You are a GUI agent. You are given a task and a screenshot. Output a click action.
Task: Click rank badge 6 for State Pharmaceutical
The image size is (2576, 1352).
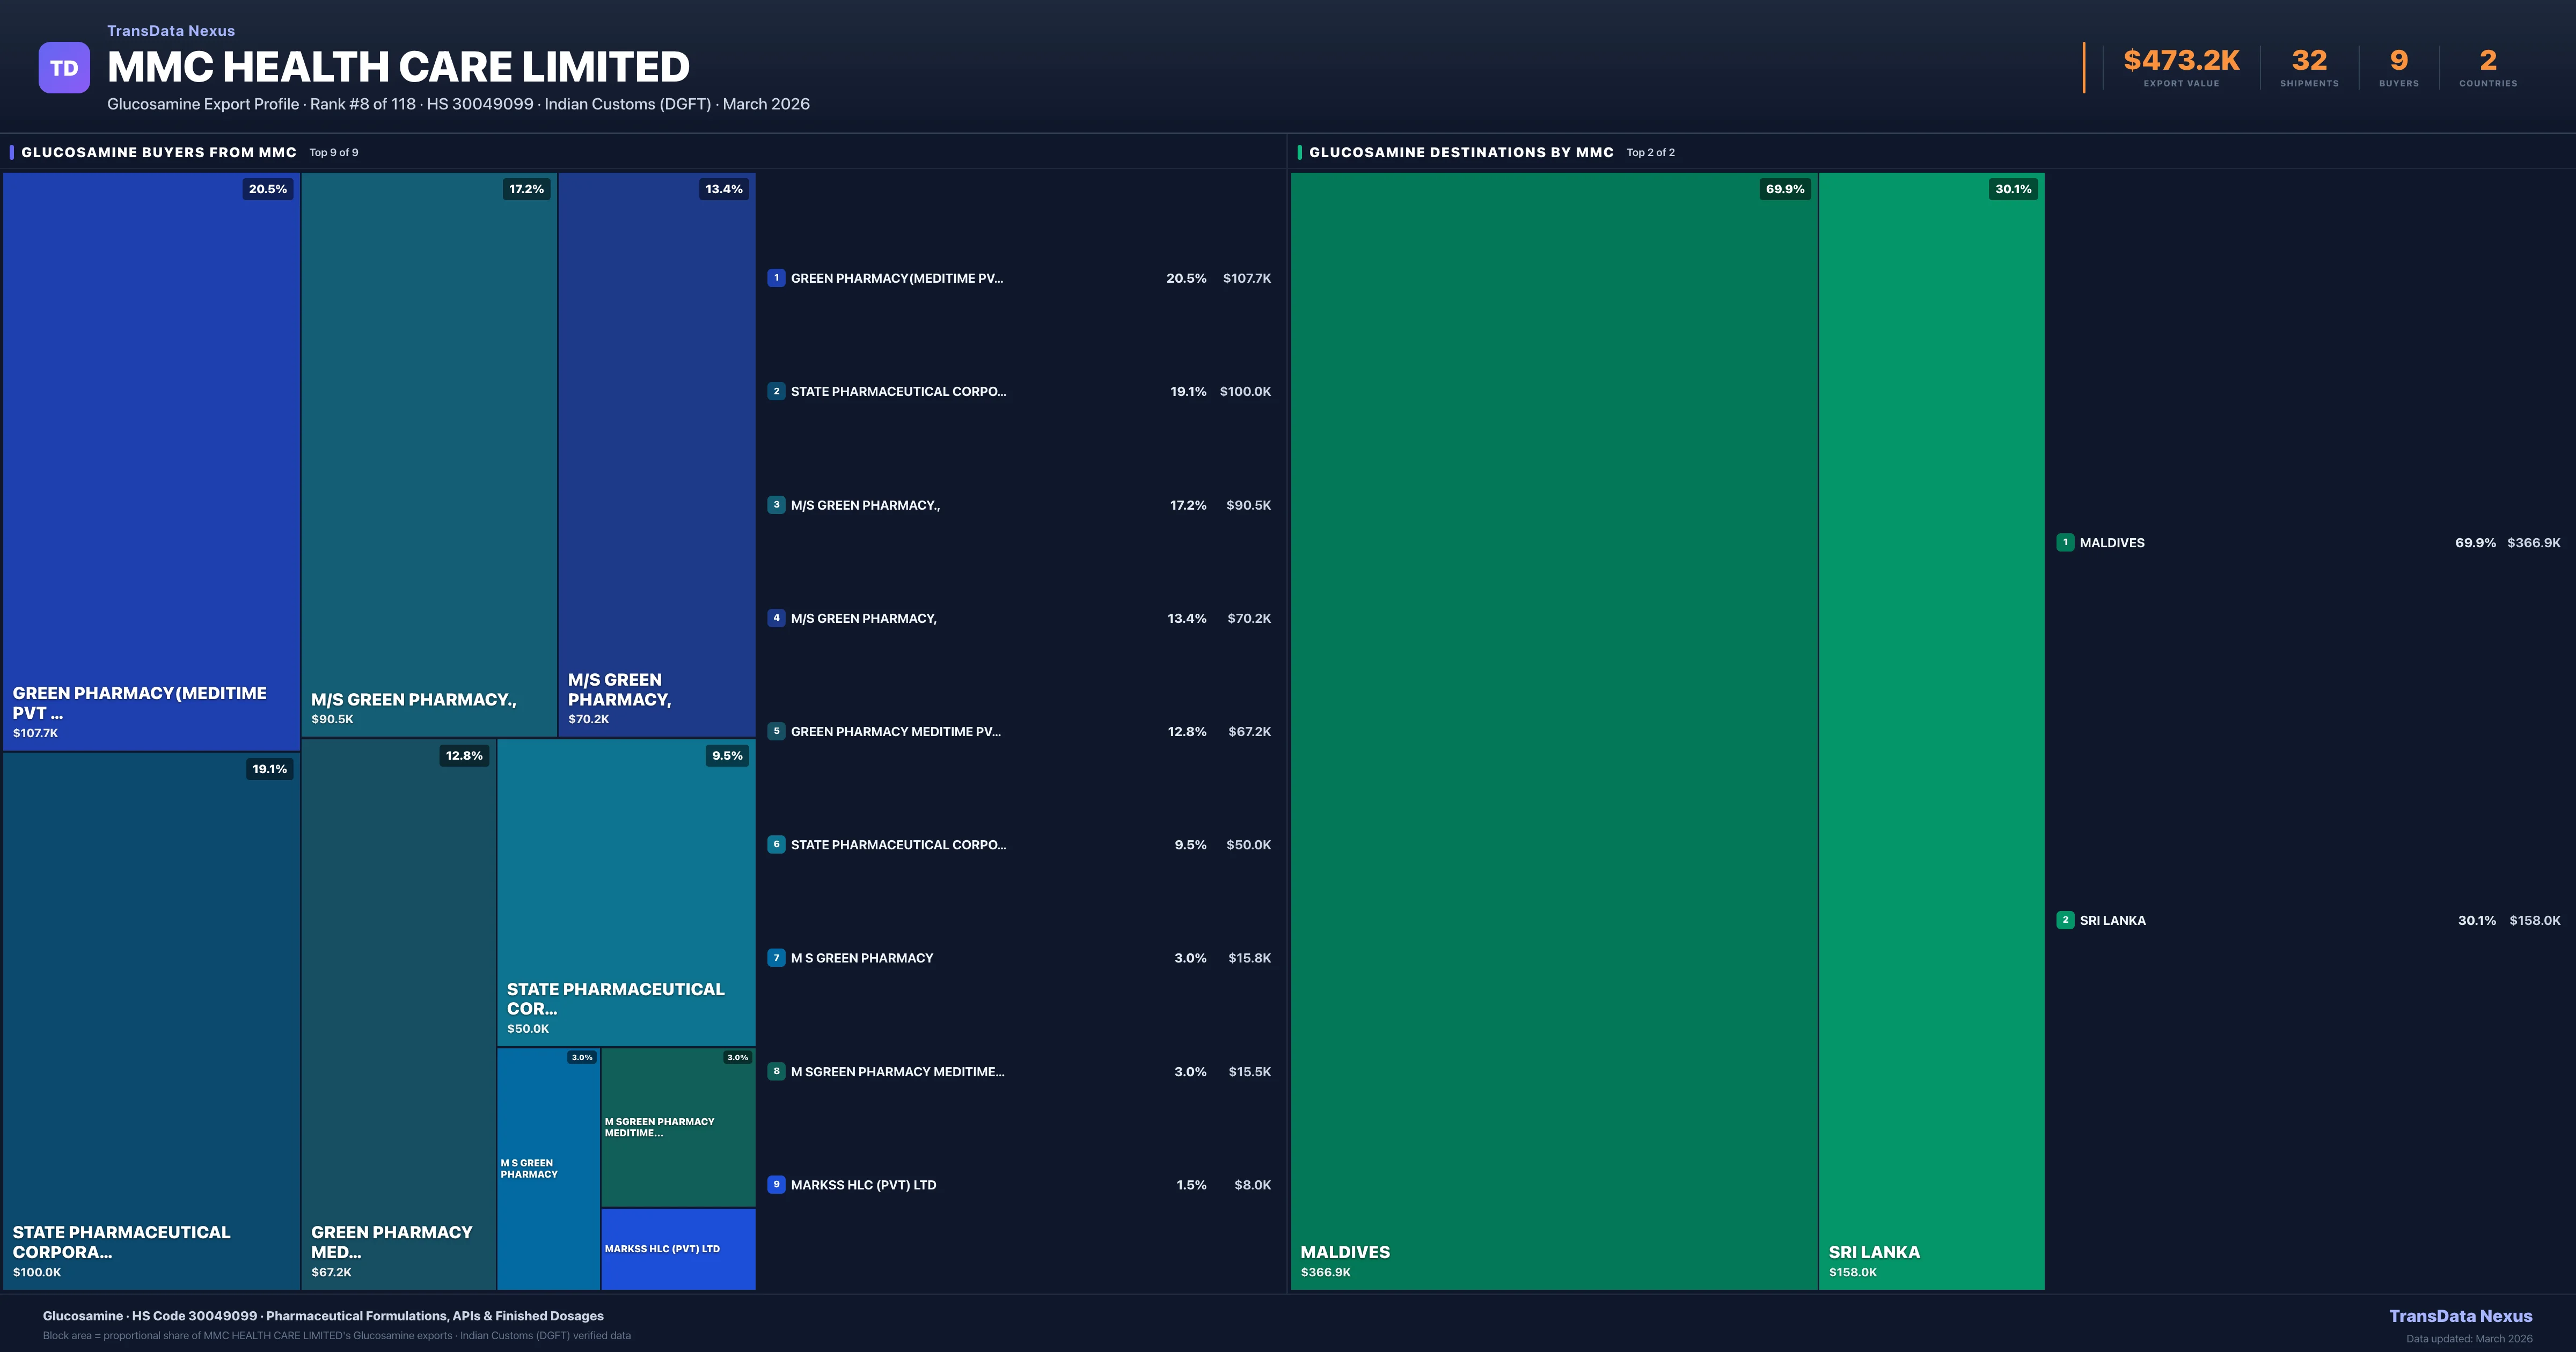[776, 844]
